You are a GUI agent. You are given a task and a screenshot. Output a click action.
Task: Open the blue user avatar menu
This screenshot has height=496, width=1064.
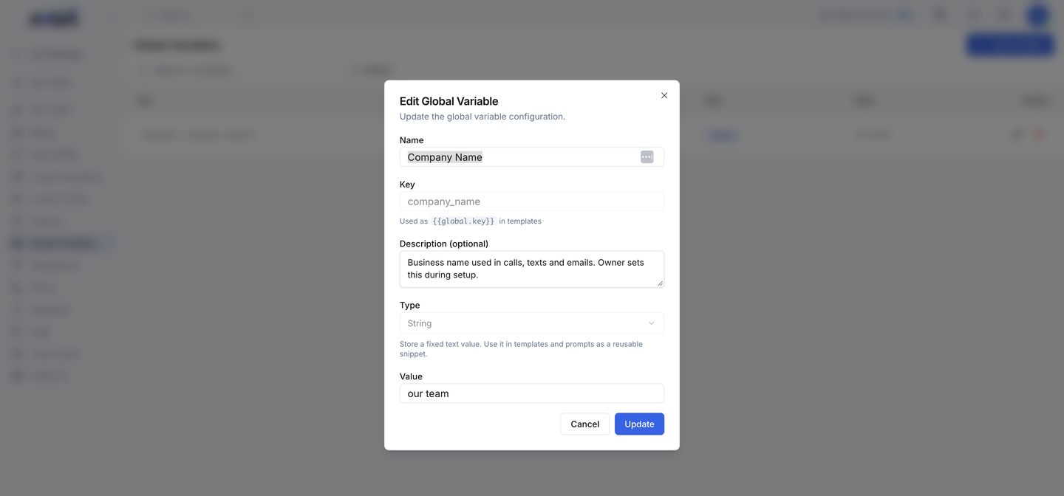coord(1038,15)
